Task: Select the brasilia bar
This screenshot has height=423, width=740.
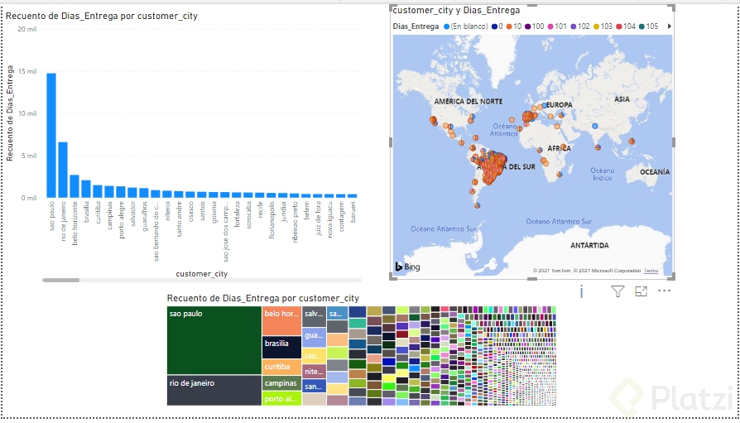Action: coord(86,189)
